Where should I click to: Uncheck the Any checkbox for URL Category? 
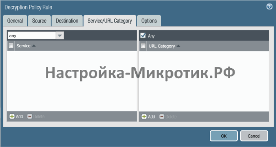pyautogui.click(x=143, y=35)
